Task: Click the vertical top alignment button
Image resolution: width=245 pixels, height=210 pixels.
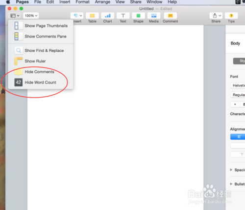Action: 238,154
